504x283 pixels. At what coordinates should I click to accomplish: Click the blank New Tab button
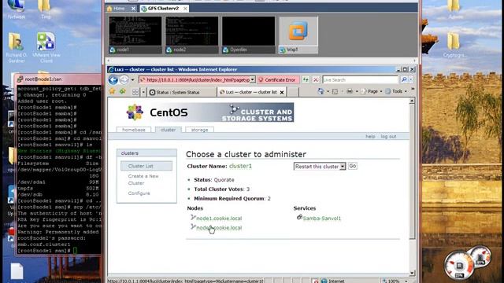(x=293, y=93)
